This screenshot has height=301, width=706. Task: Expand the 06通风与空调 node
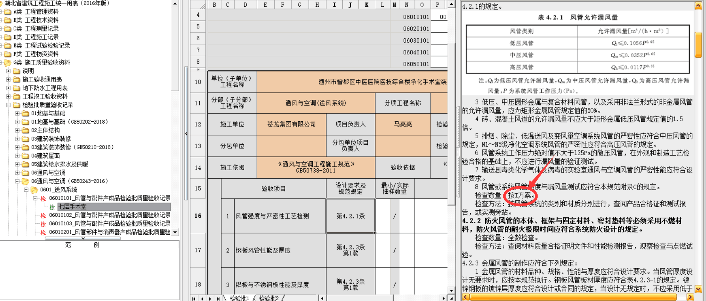pos(17,173)
